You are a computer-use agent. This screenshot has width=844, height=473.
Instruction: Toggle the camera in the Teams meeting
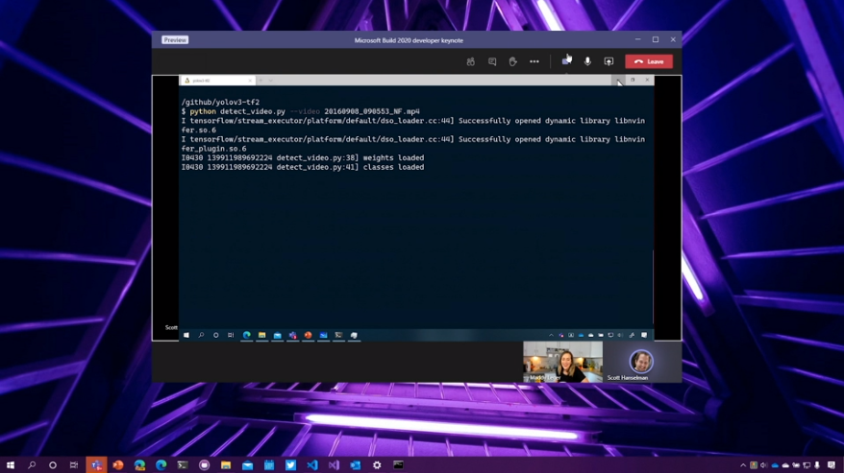(566, 61)
